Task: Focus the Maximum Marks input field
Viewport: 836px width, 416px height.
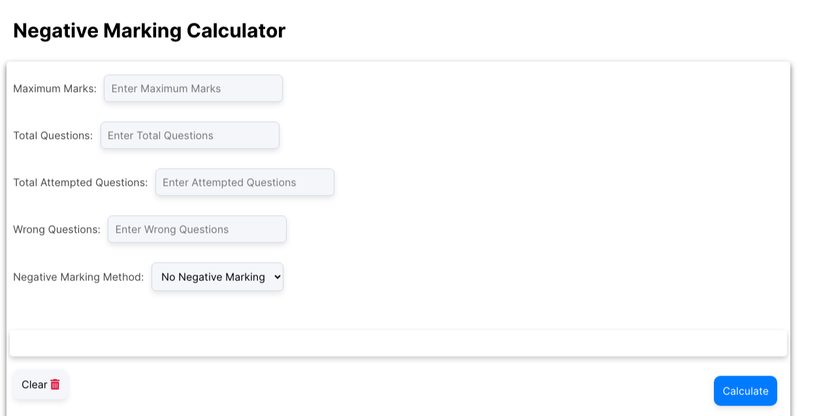Action: [193, 89]
